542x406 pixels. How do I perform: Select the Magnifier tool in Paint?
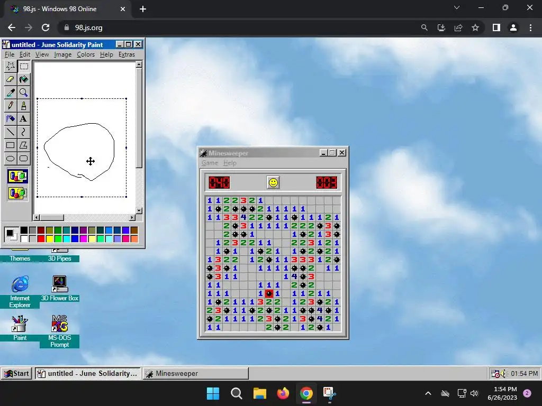tap(23, 93)
